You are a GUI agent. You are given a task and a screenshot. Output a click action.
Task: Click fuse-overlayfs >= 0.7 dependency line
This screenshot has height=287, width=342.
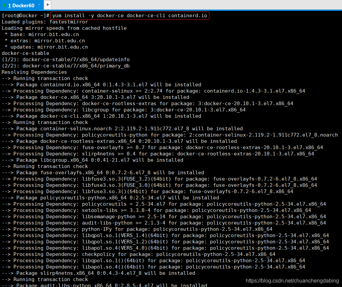click(x=162, y=148)
